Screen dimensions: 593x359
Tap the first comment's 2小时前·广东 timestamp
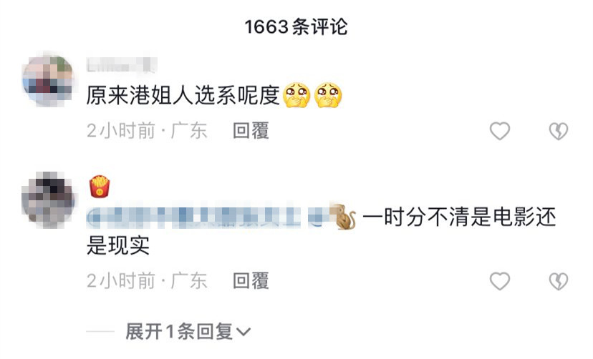tap(147, 131)
